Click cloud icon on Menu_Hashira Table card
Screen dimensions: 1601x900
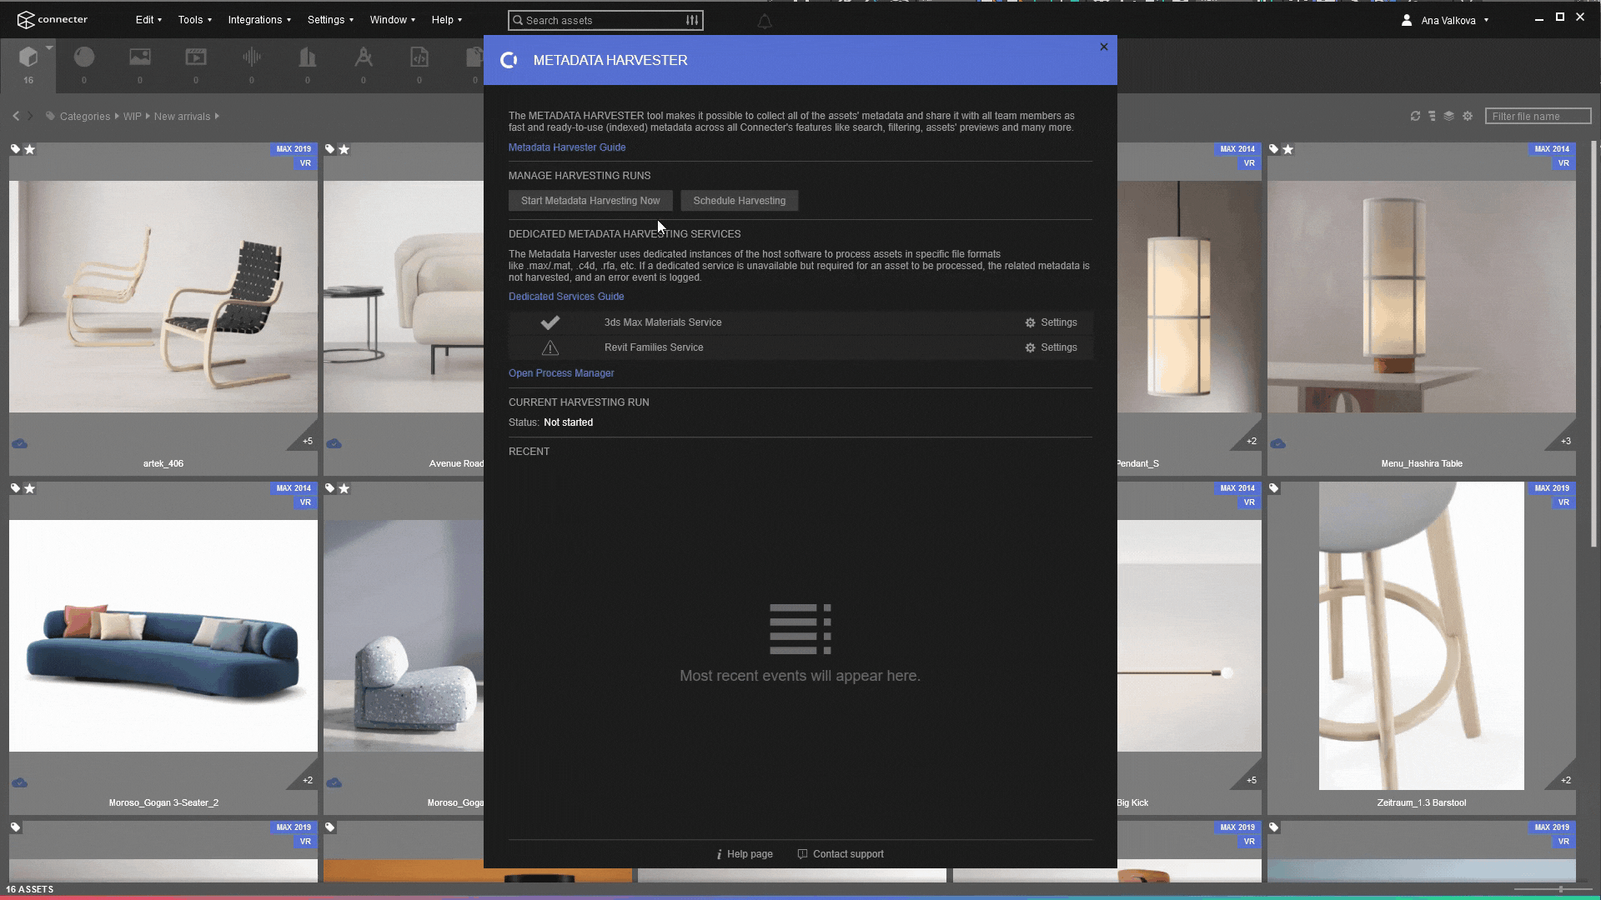1277,443
